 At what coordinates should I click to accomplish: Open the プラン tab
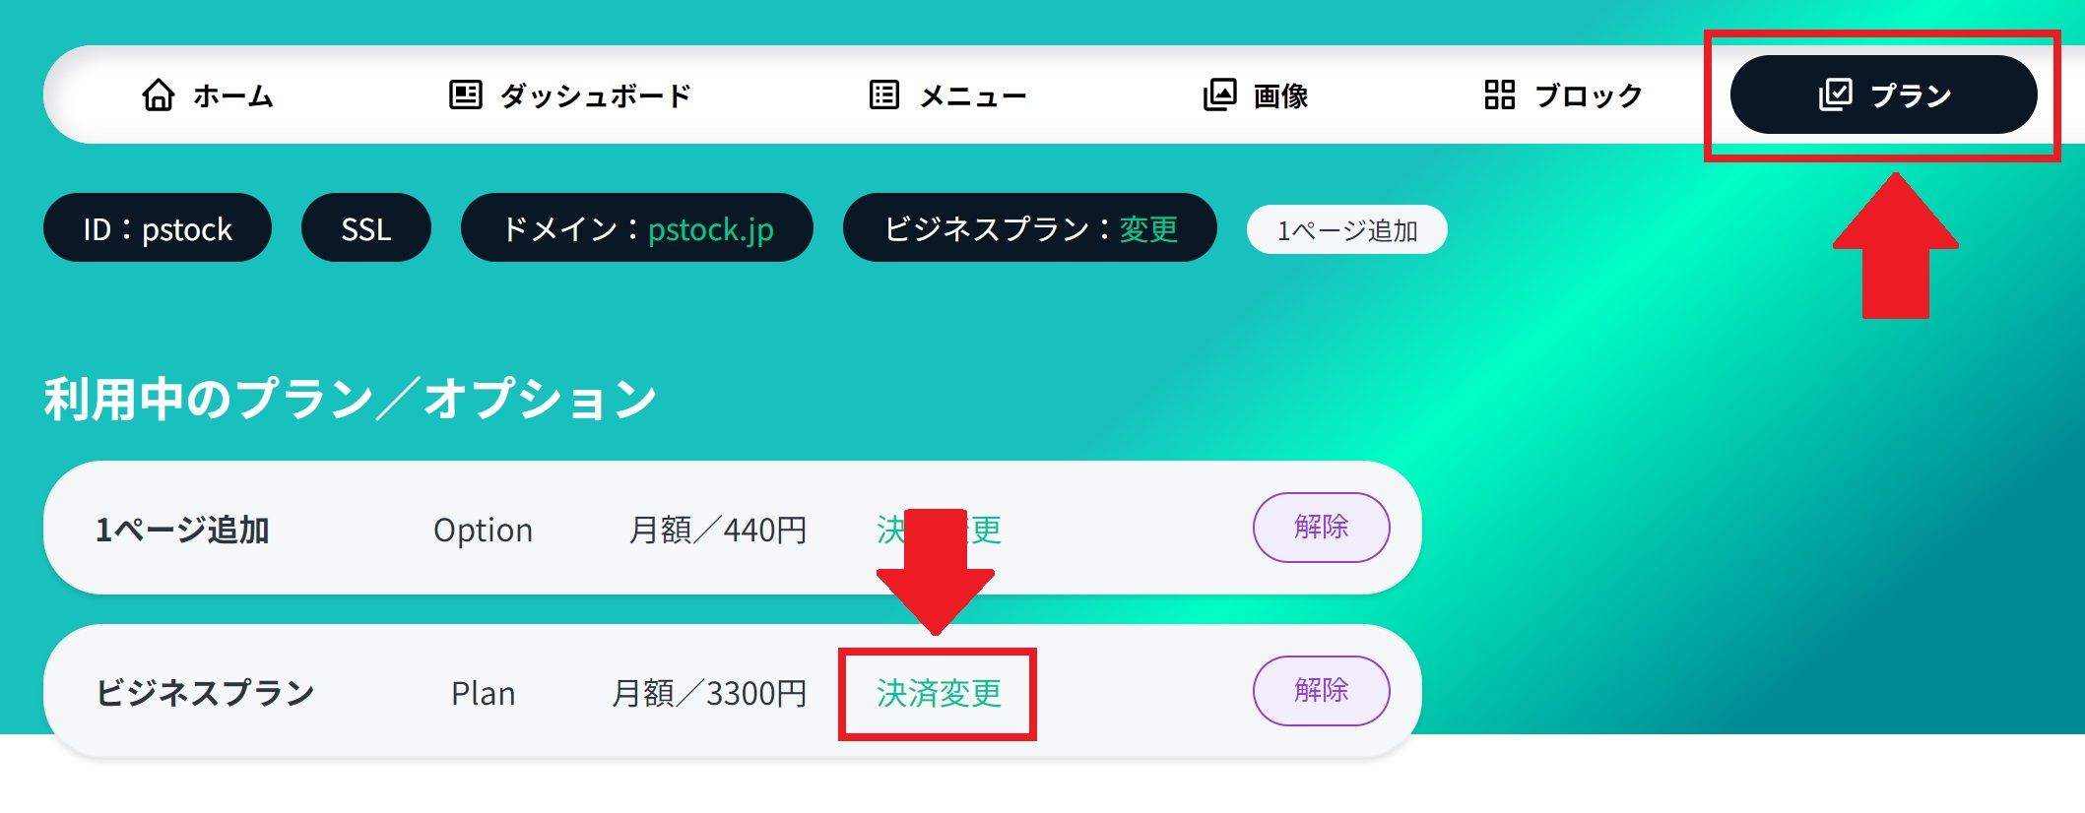coord(1883,94)
